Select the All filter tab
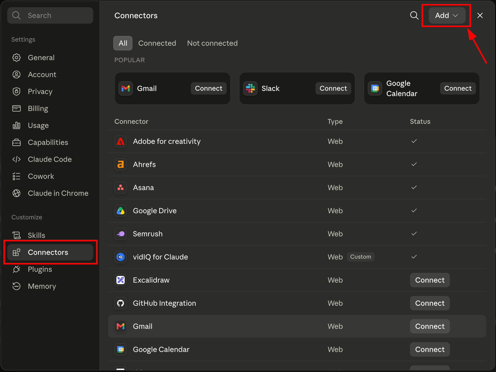 coord(123,43)
